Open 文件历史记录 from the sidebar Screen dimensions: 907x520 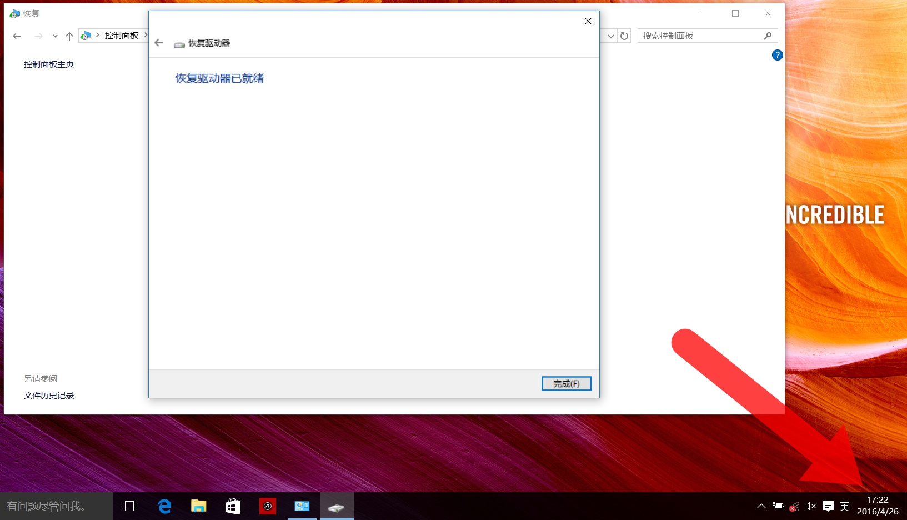48,395
